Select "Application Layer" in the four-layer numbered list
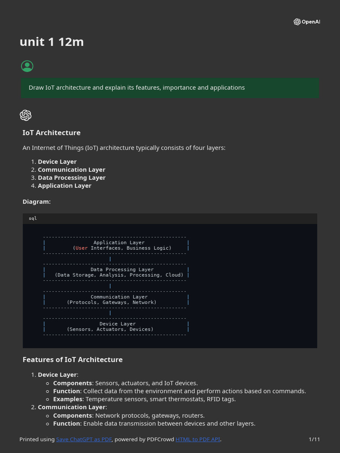340x453 pixels. pos(65,186)
